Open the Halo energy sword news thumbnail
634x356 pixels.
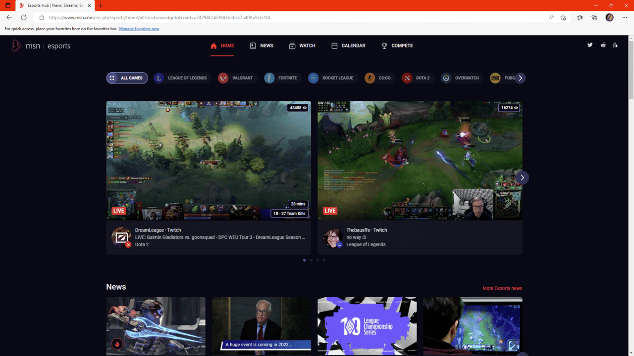156,326
